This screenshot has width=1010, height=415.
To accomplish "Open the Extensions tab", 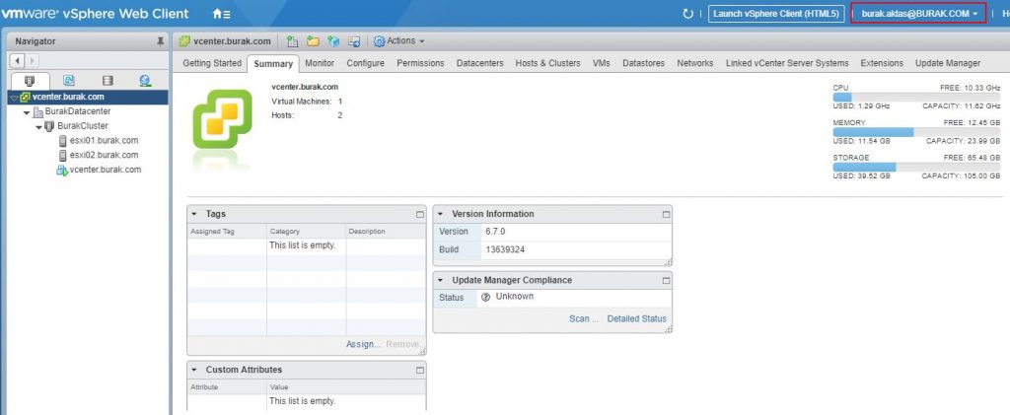I will 882,63.
